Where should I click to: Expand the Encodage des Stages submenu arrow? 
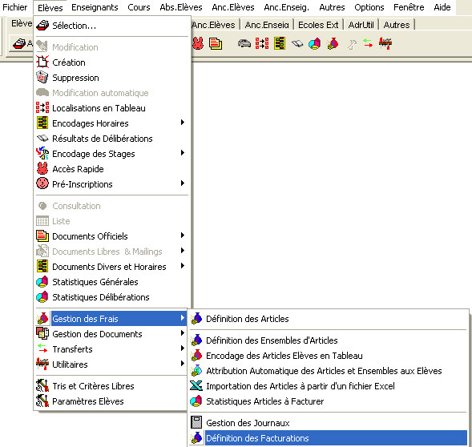tap(183, 153)
